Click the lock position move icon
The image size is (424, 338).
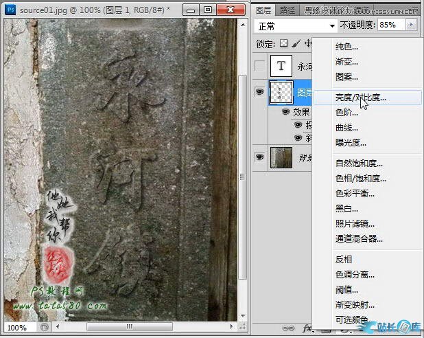[308, 43]
